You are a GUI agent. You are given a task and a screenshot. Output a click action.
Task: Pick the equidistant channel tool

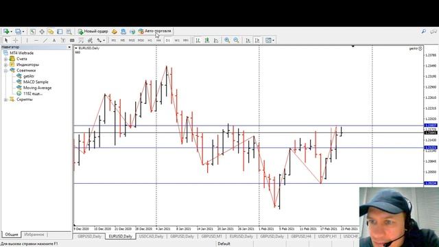90,40
